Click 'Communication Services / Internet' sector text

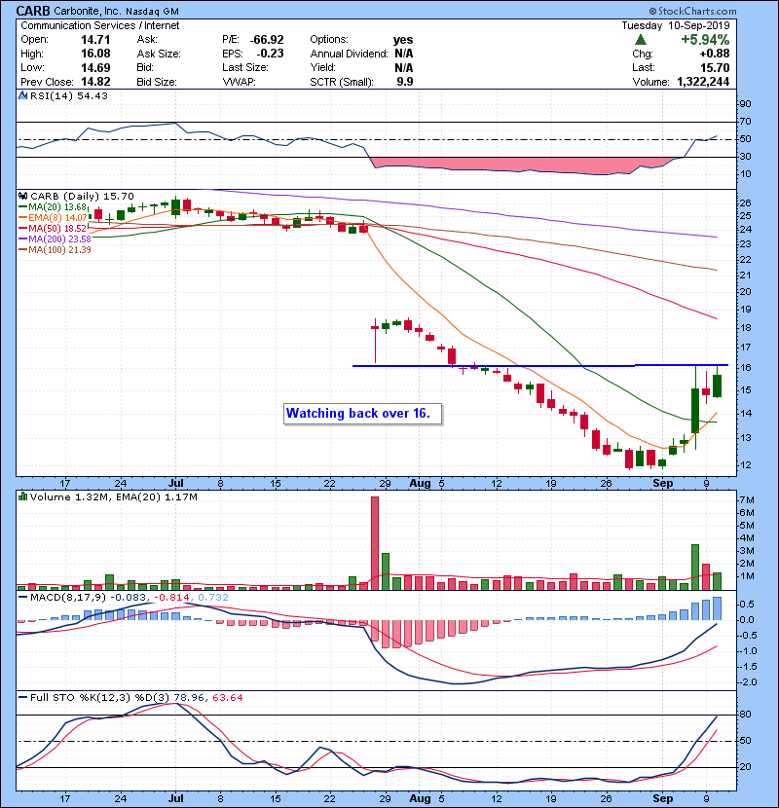(100, 25)
